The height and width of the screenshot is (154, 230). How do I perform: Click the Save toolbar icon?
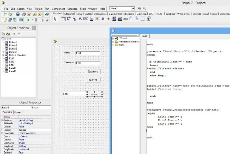18,14
